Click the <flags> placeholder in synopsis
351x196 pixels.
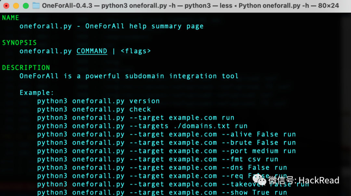point(136,51)
